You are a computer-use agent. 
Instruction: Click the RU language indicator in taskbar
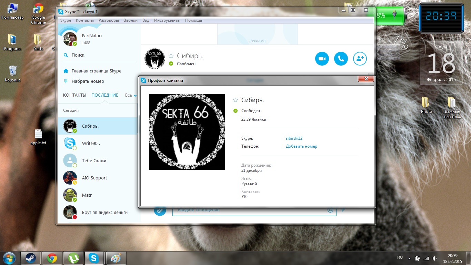(400, 257)
